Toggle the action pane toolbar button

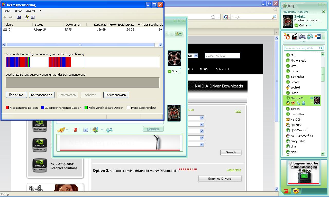pos(33,17)
